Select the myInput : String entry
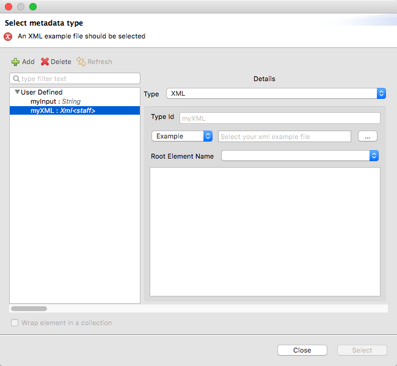This screenshot has width=397, height=366. click(56, 101)
